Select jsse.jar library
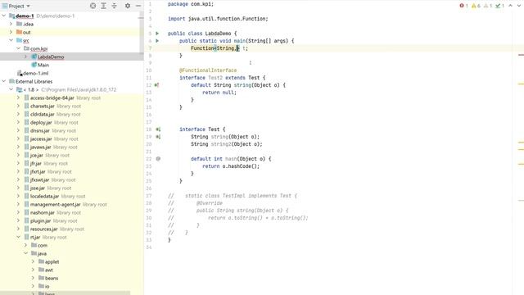Screen dimensions: 524x295 point(38,188)
